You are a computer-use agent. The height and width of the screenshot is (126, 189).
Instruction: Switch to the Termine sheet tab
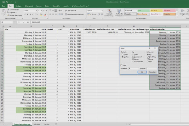[47, 124]
